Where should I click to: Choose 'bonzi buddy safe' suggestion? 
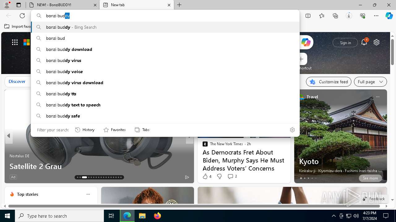(165, 116)
